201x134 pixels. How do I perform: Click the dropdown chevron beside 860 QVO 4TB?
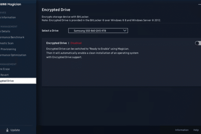tap(125, 31)
